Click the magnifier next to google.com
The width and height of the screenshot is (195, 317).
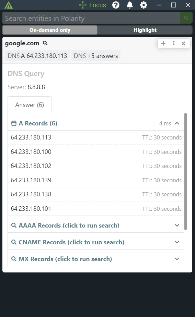pos(45,43)
